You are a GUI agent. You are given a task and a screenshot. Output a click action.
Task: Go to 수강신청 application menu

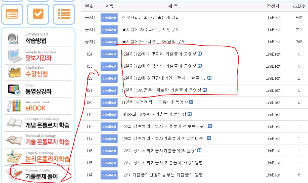[38, 72]
